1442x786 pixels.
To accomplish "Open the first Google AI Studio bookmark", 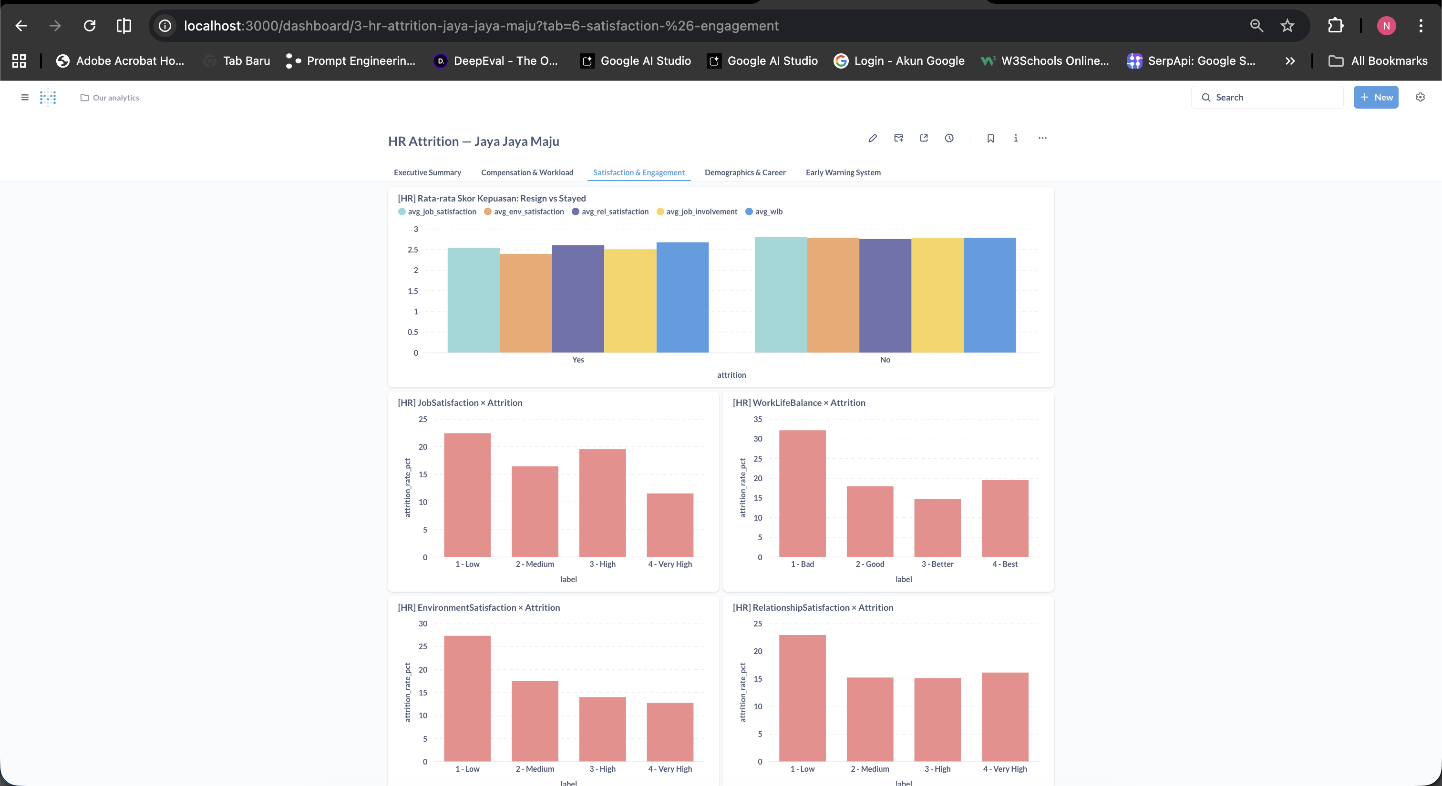I will pyautogui.click(x=636, y=61).
